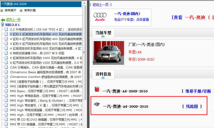Click 一汽-奥迪-A4-2009-2010 text in 维修手册 row
The height and width of the screenshot is (128, 214).
pos(125,91)
